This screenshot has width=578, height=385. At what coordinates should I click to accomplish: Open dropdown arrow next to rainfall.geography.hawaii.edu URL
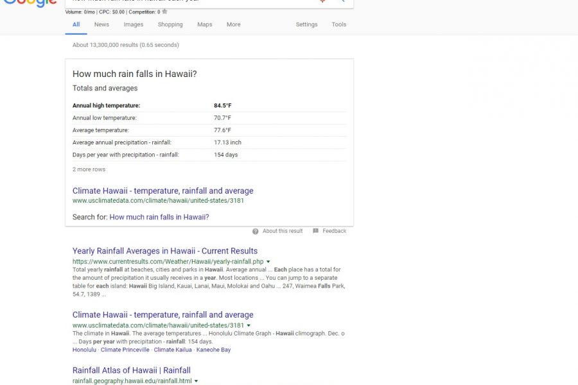coord(197,381)
